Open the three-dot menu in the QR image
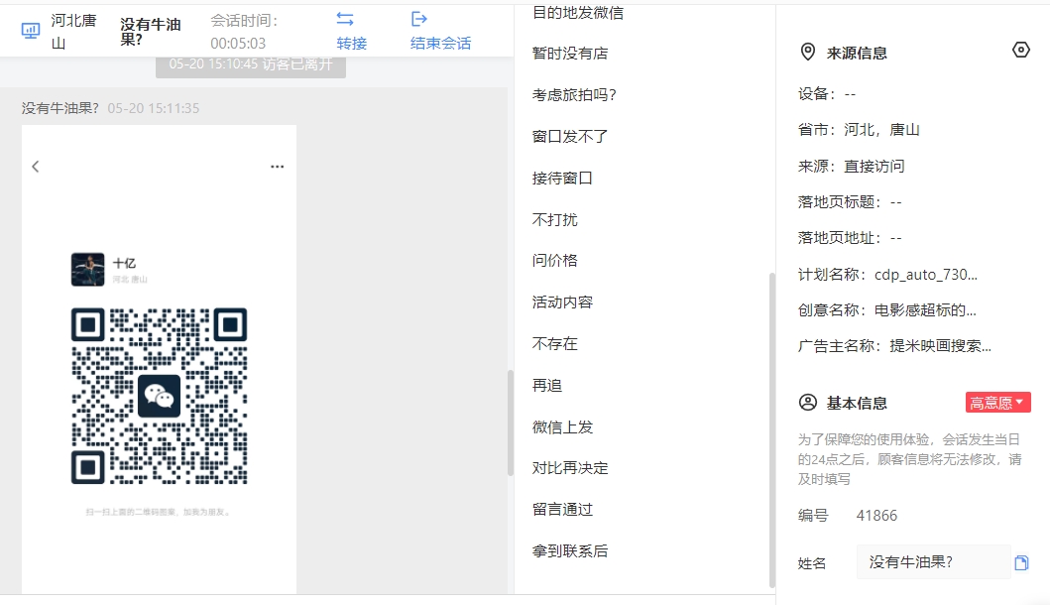 click(x=278, y=167)
